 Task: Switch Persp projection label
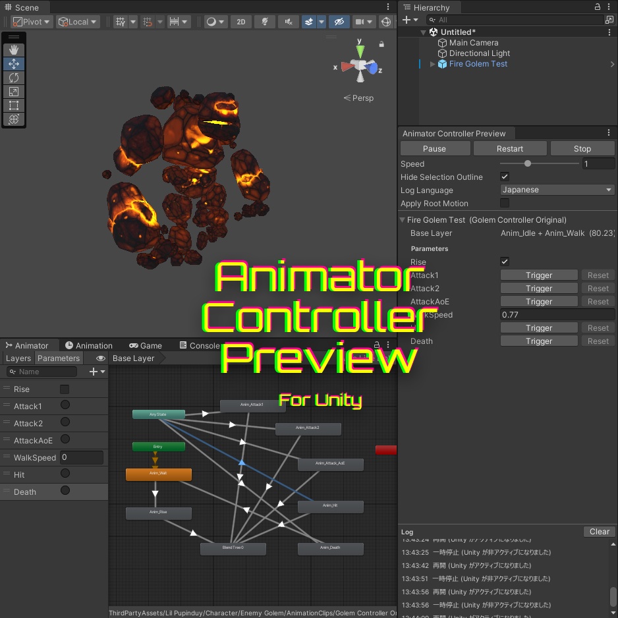358,98
